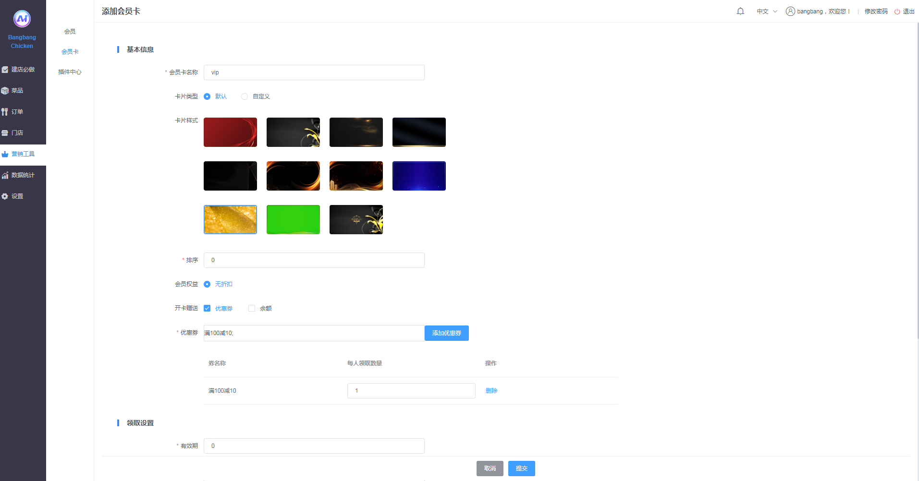Click the 数据统计 chart icon
This screenshot has height=481, width=919.
5,175
